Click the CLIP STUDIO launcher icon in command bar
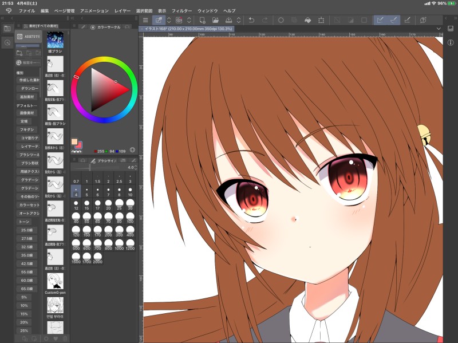Screen dimensions: 458x343 click(x=179, y=20)
